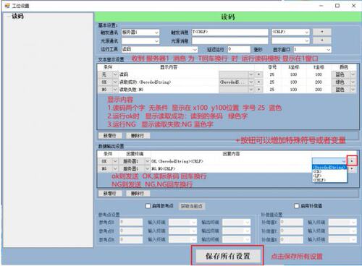Screen dimensions: 362x266
Task: Click the + button beside the 光源消息 suffix dropdown
Action: click(x=322, y=40)
